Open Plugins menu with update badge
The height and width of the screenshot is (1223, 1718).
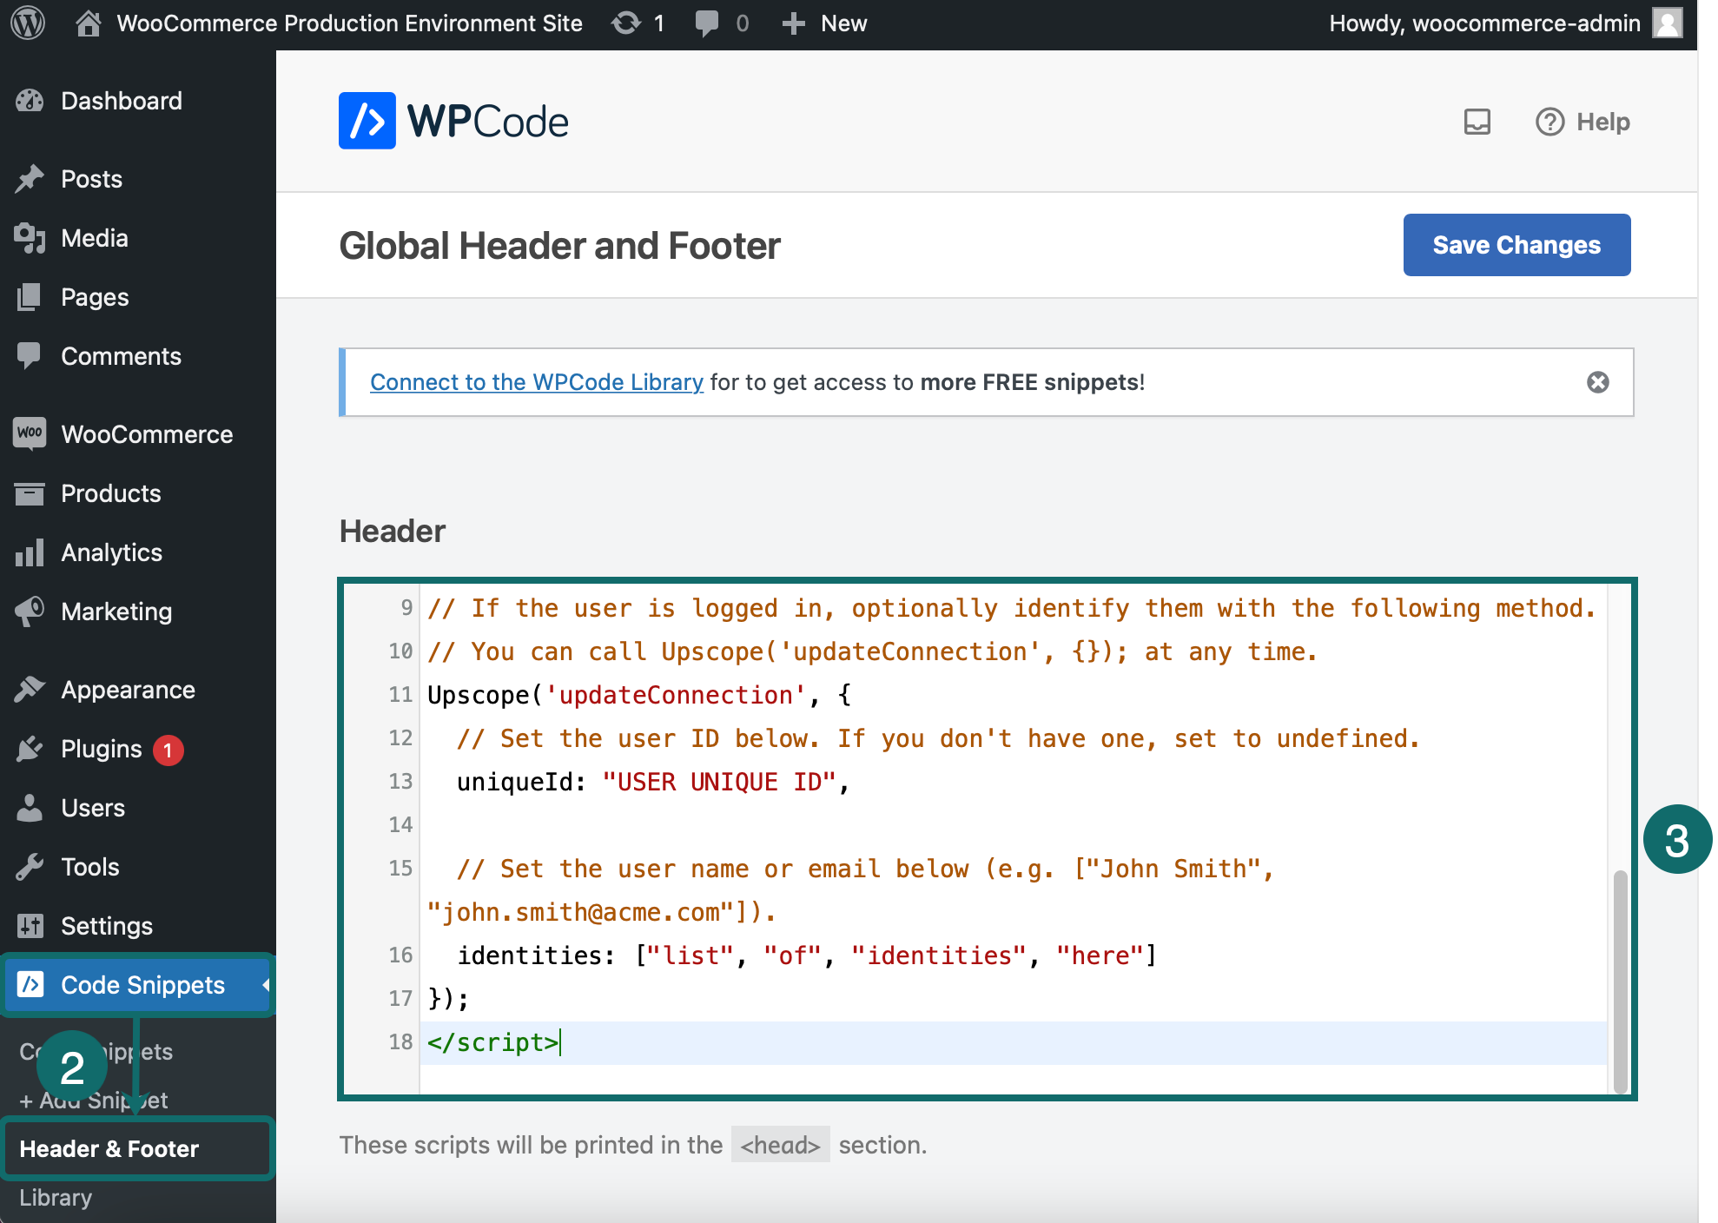pyautogui.click(x=101, y=749)
